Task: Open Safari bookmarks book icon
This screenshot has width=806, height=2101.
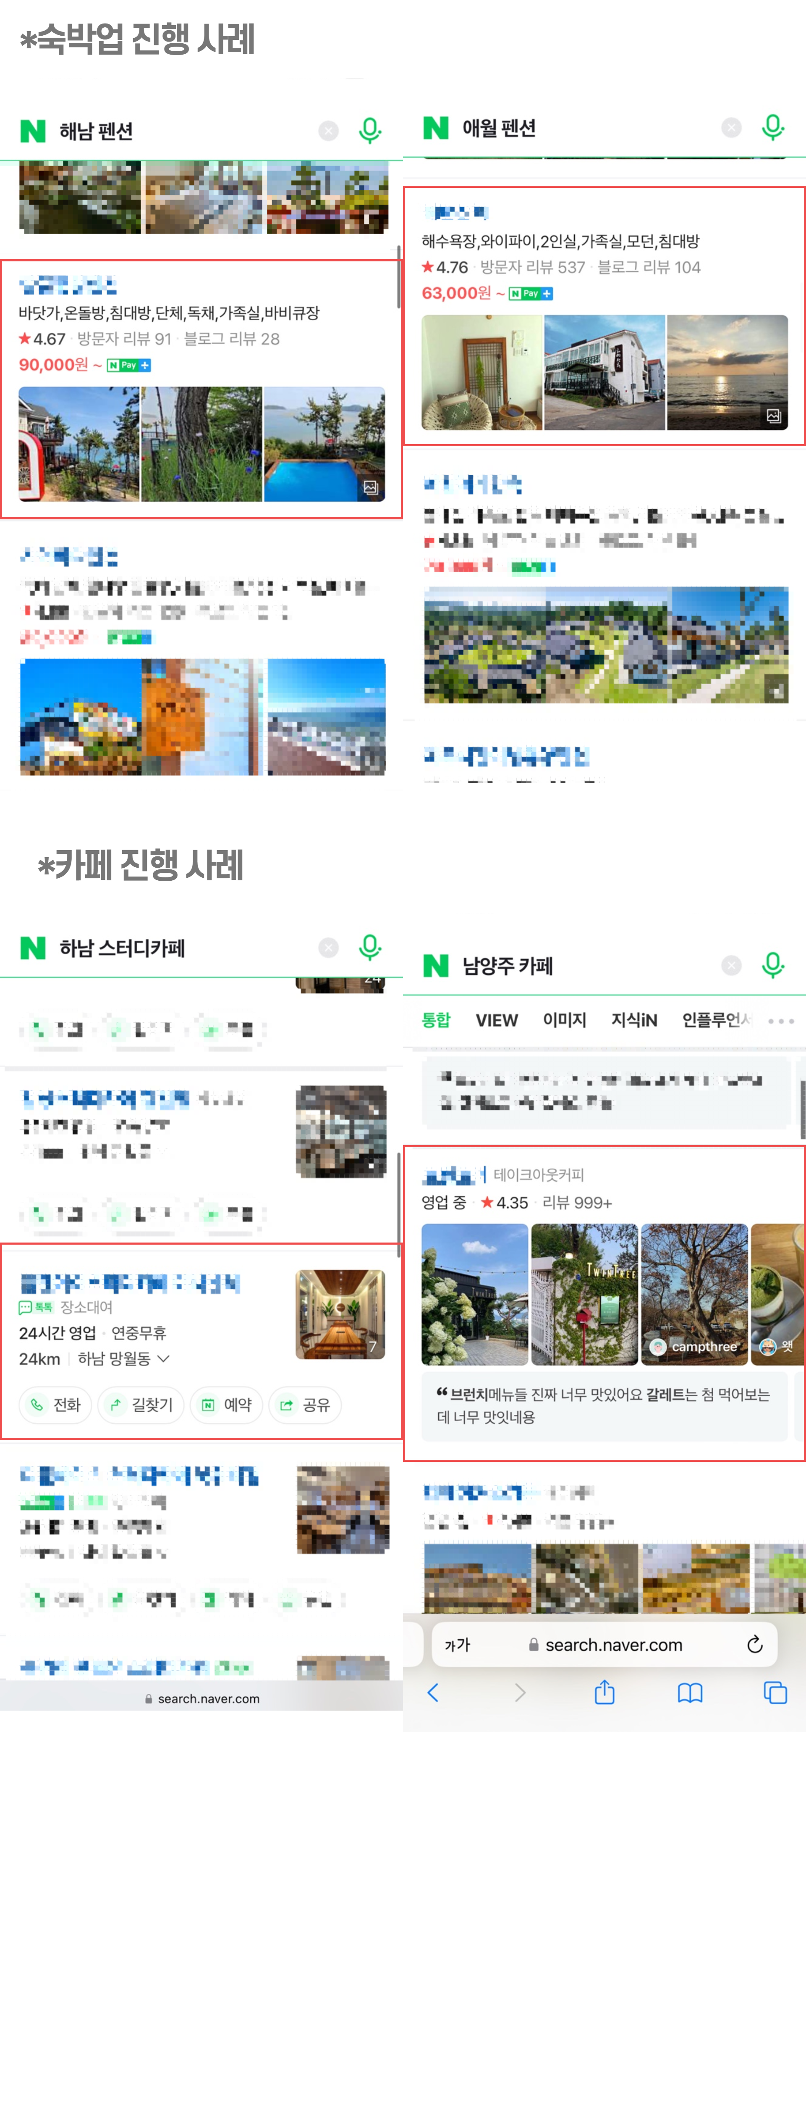Action: (690, 1693)
